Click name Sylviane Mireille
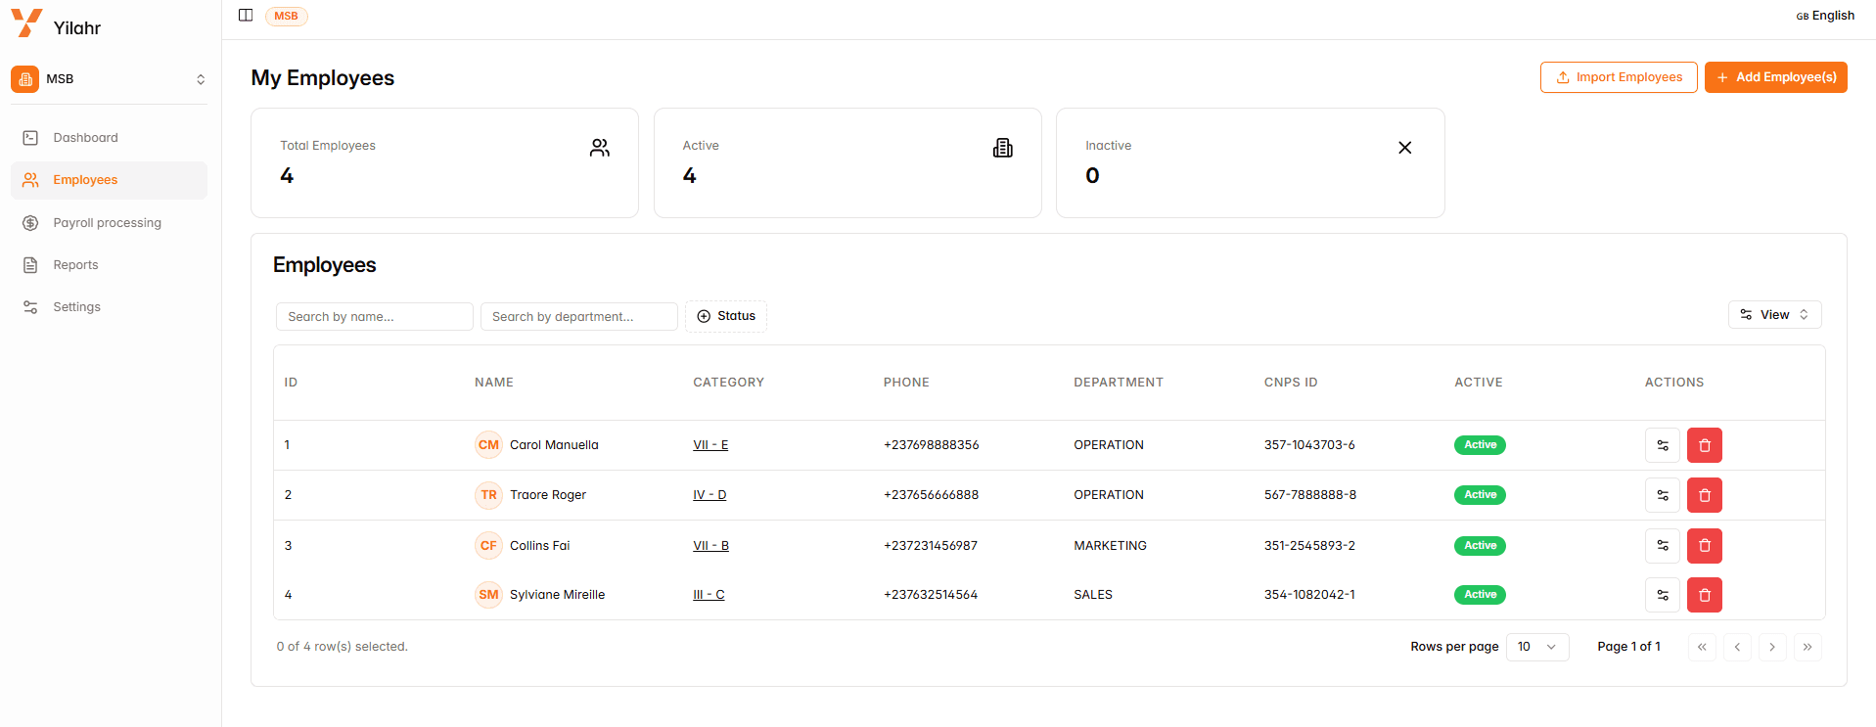 [x=557, y=595]
